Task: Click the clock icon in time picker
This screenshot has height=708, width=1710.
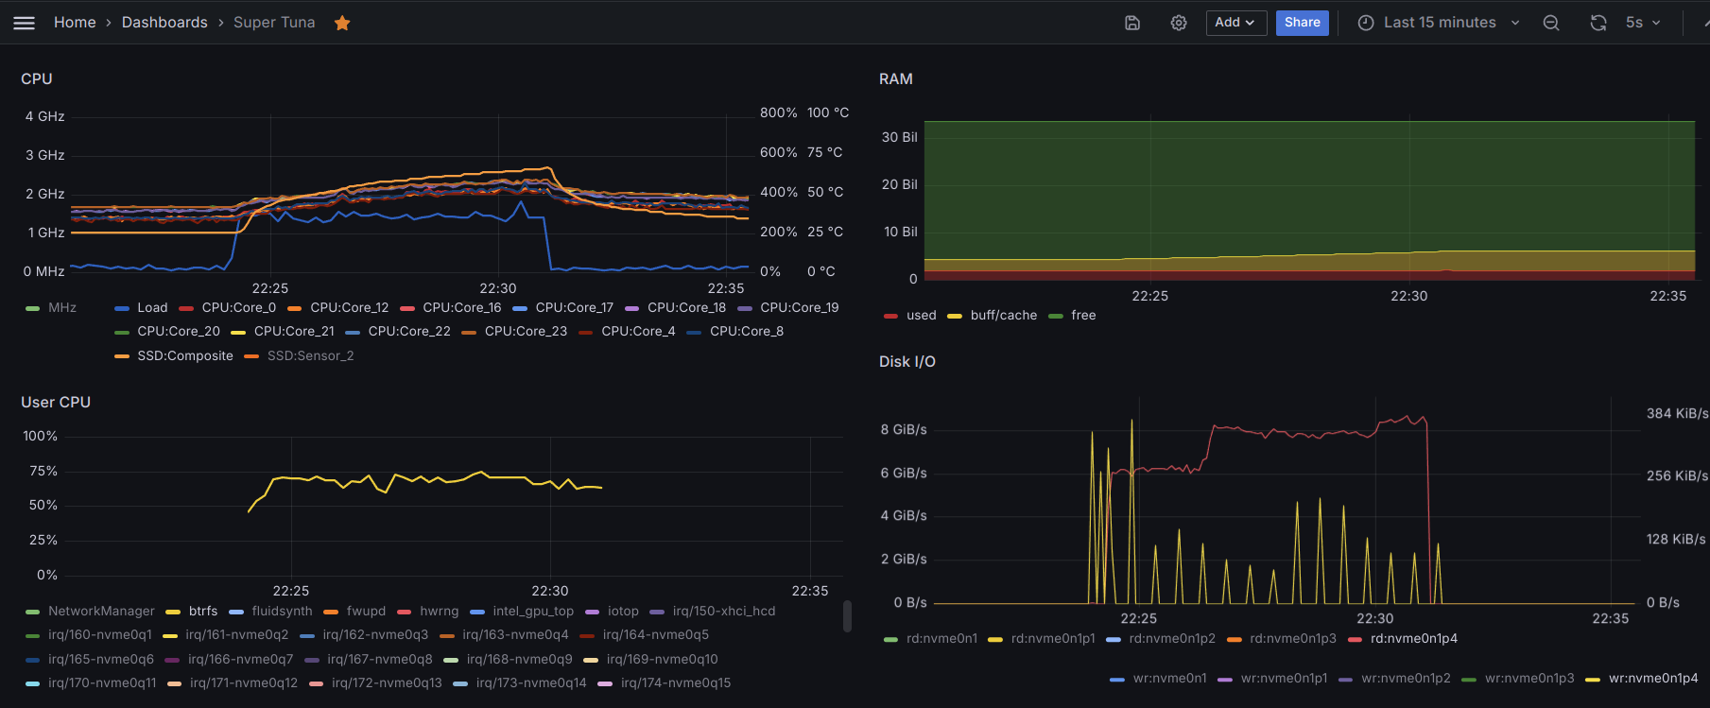Action: click(1365, 23)
